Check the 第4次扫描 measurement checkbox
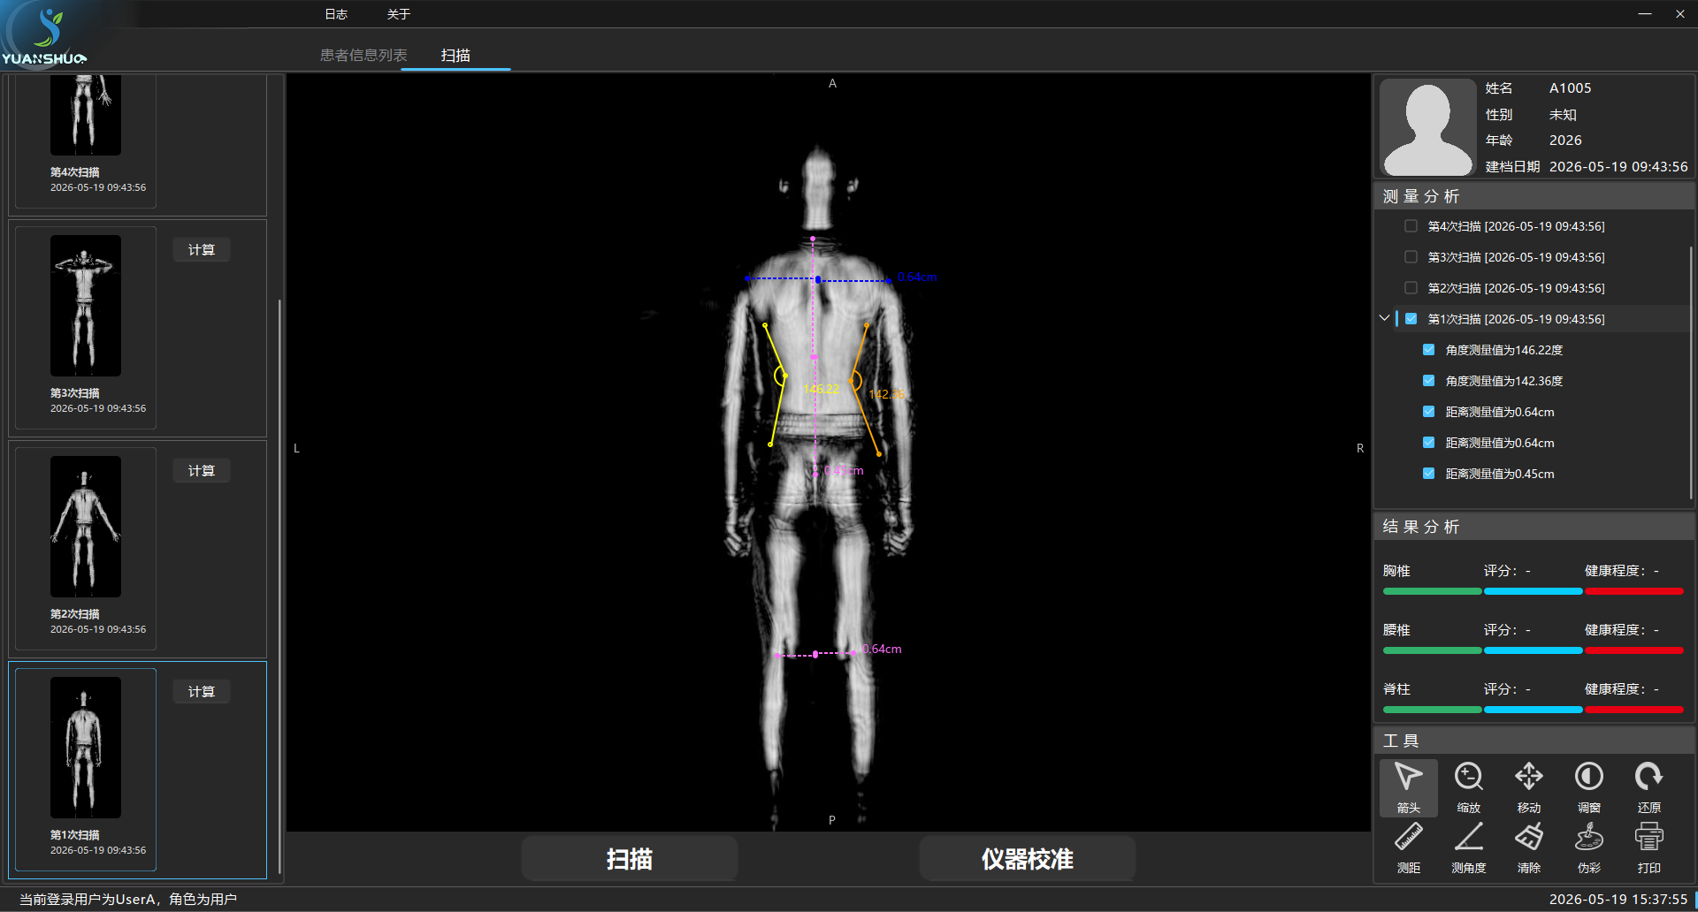The height and width of the screenshot is (912, 1698). 1411,226
